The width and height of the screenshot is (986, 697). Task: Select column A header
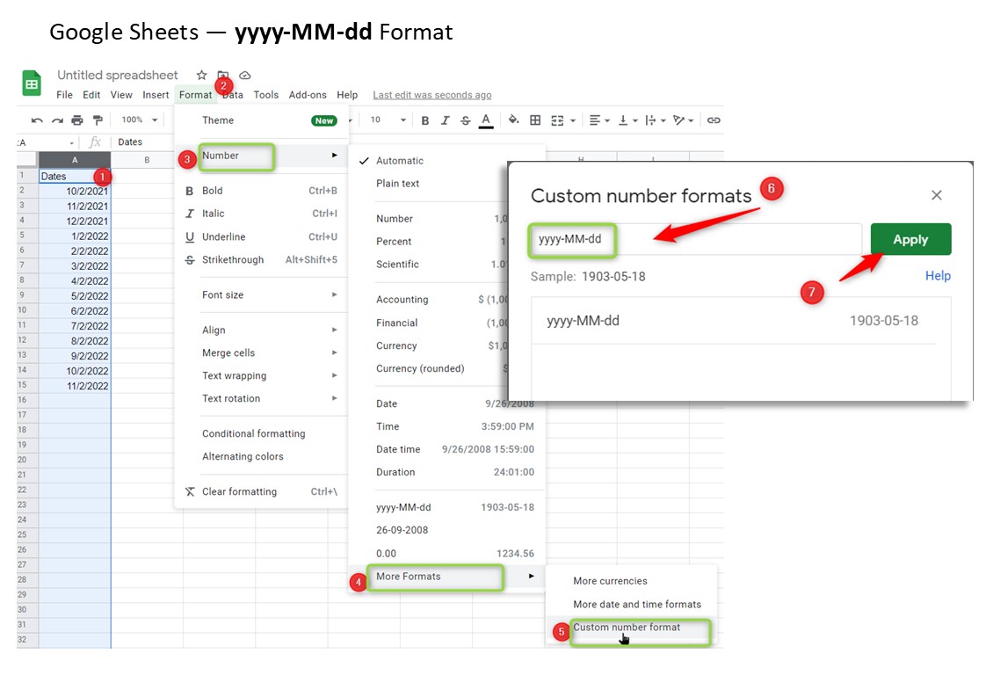click(75, 160)
